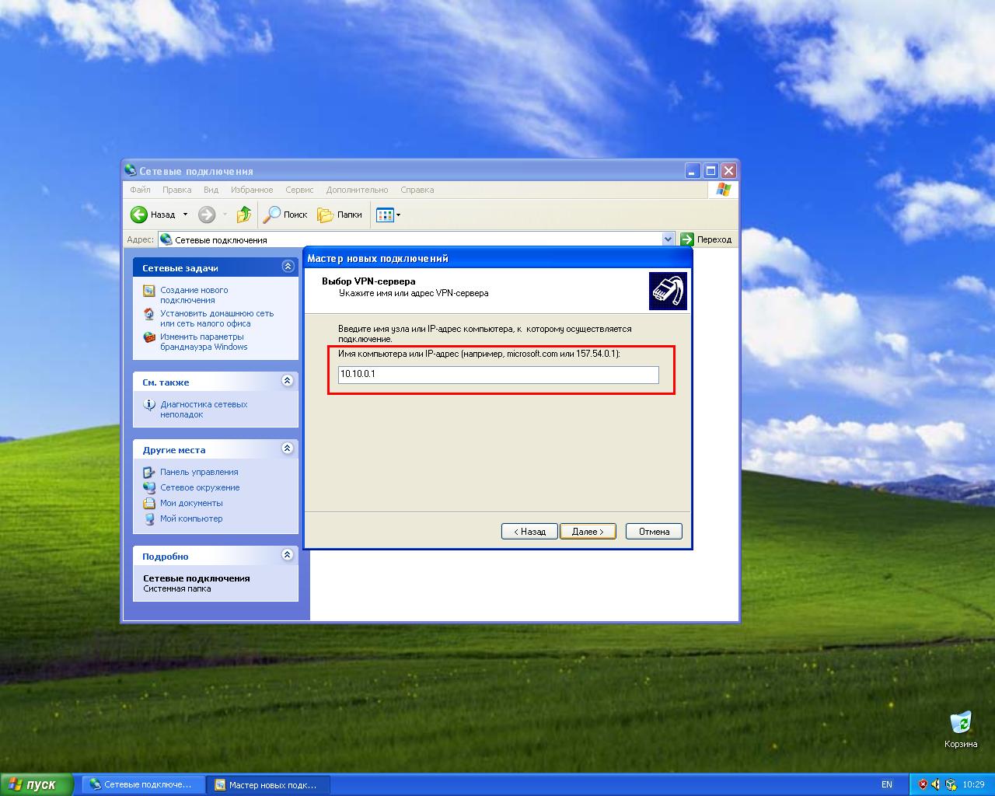
Task: Click the grayed Forward arrow icon
Action: pyautogui.click(x=207, y=215)
